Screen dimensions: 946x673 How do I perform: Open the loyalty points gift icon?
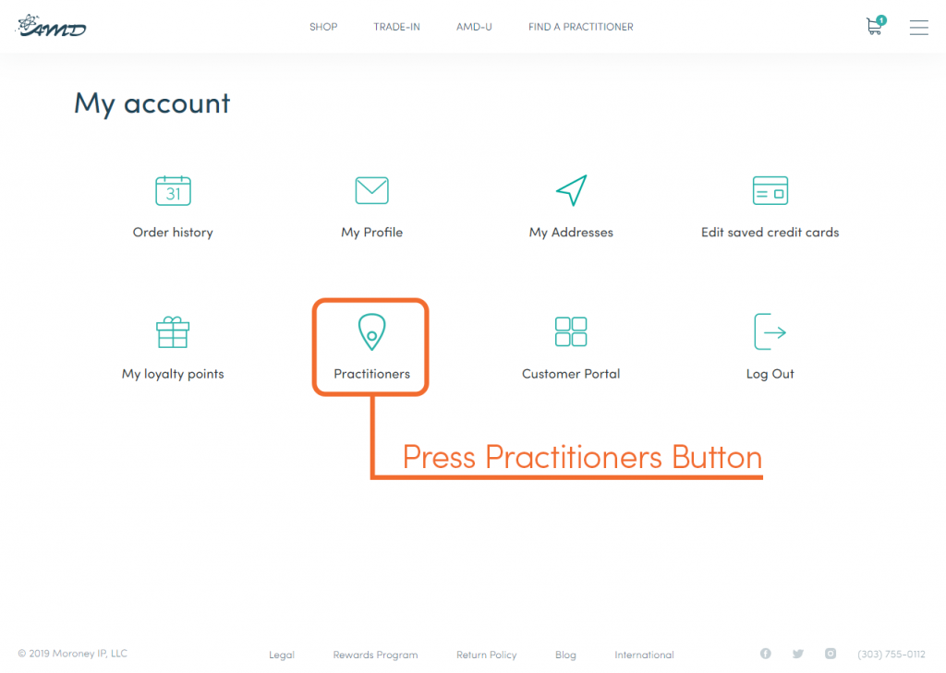point(173,332)
